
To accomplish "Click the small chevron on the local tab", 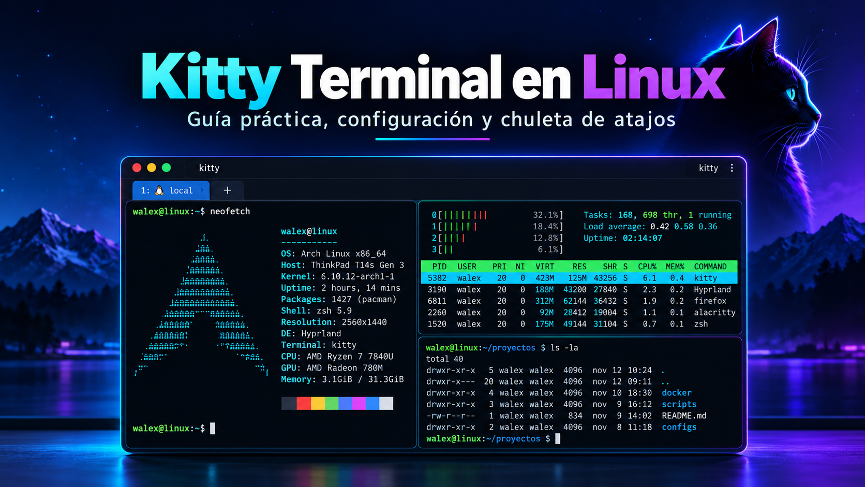I will [202, 190].
